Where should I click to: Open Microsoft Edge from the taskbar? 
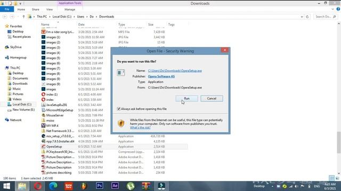click(x=53, y=186)
